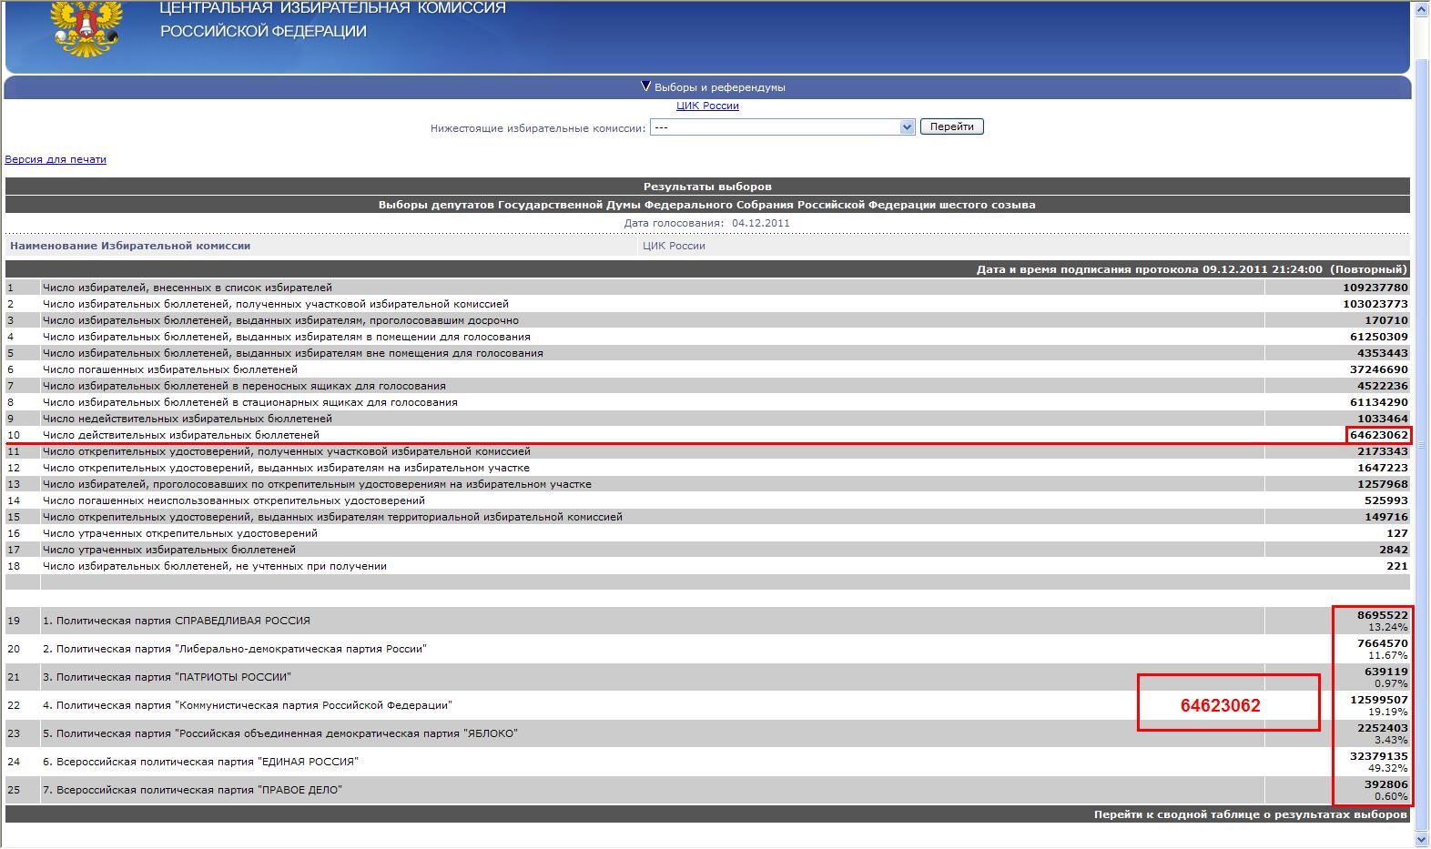Select the vote count 7664570

point(1382,643)
